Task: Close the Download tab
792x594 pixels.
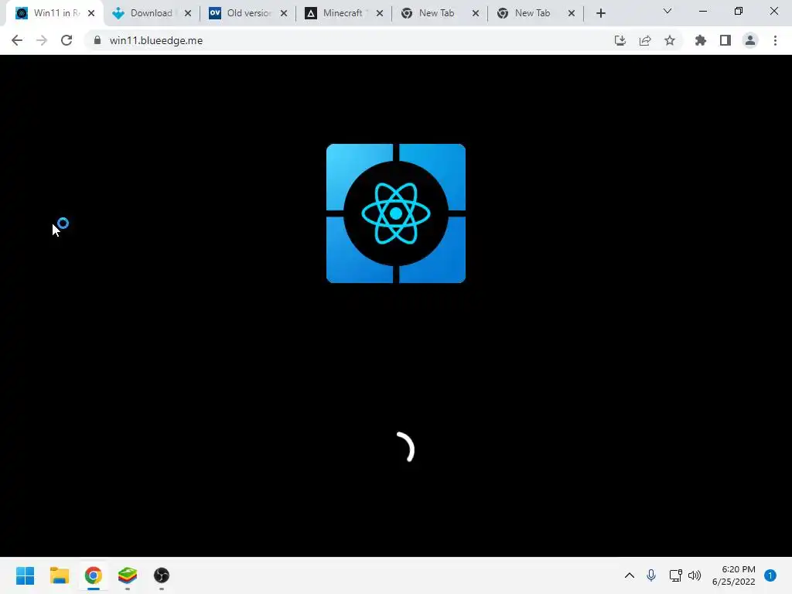Action: [188, 13]
